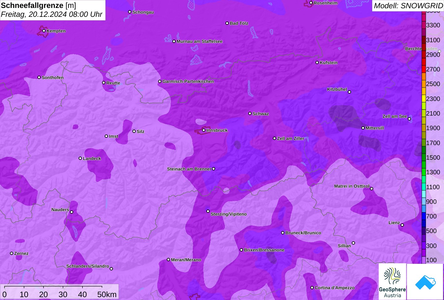Click the "Bad Tölz" place label
Screen dimensions: 444x300
pyautogui.click(x=239, y=23)
